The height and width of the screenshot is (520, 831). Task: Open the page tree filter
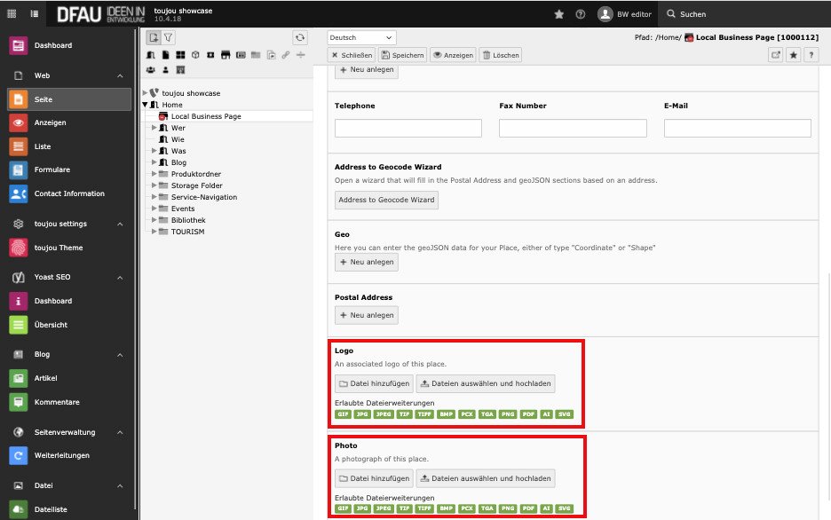tap(168, 37)
